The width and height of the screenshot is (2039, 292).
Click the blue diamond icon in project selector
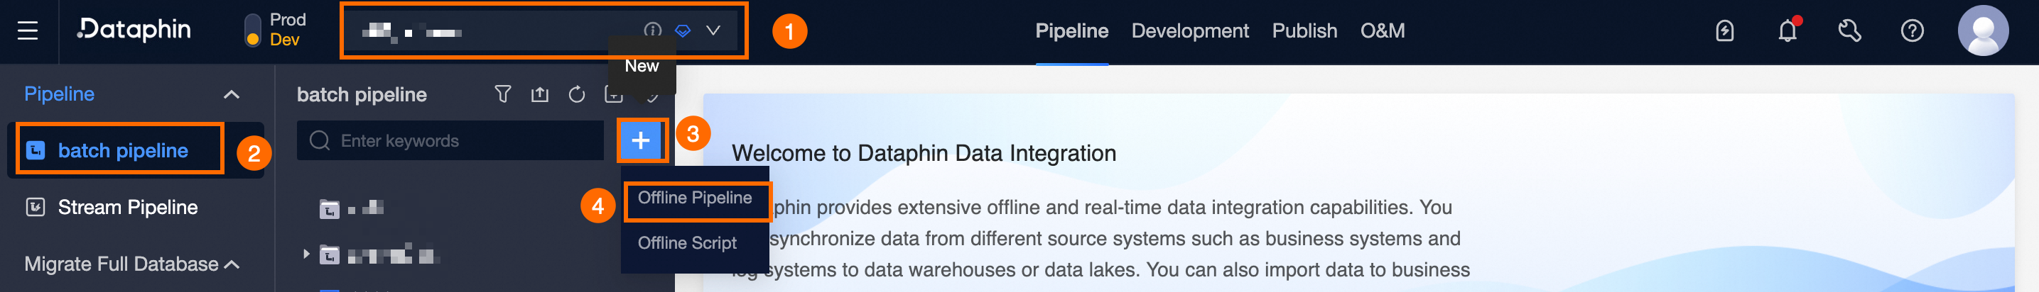coord(682,30)
